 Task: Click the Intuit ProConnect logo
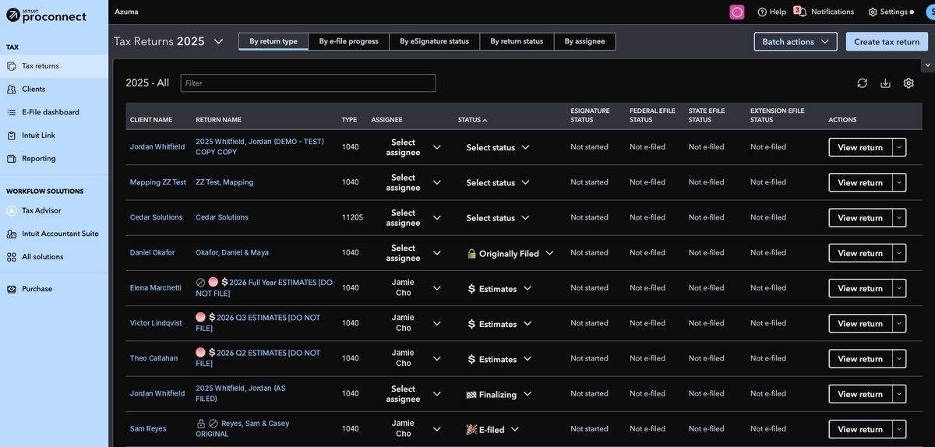point(47,15)
